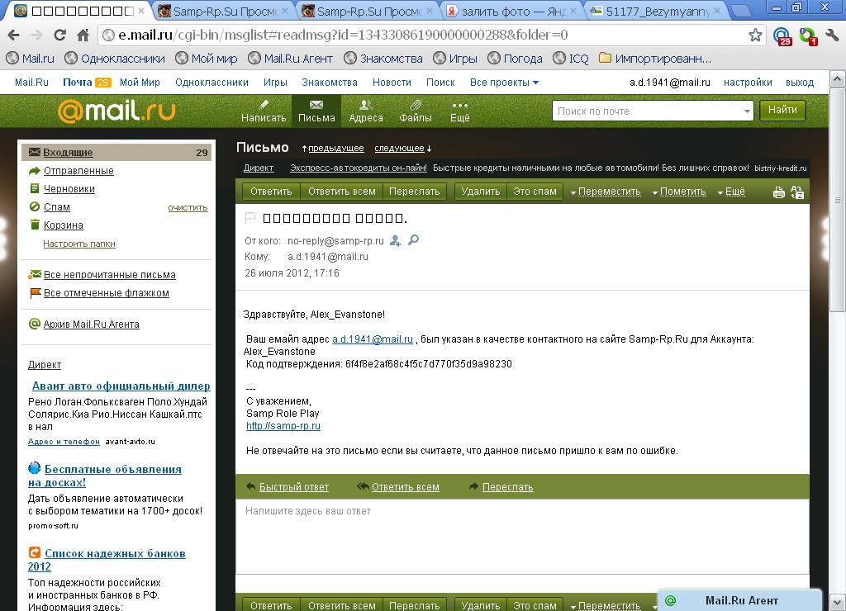Open Спам folder
The image size is (846, 611).
(x=57, y=207)
